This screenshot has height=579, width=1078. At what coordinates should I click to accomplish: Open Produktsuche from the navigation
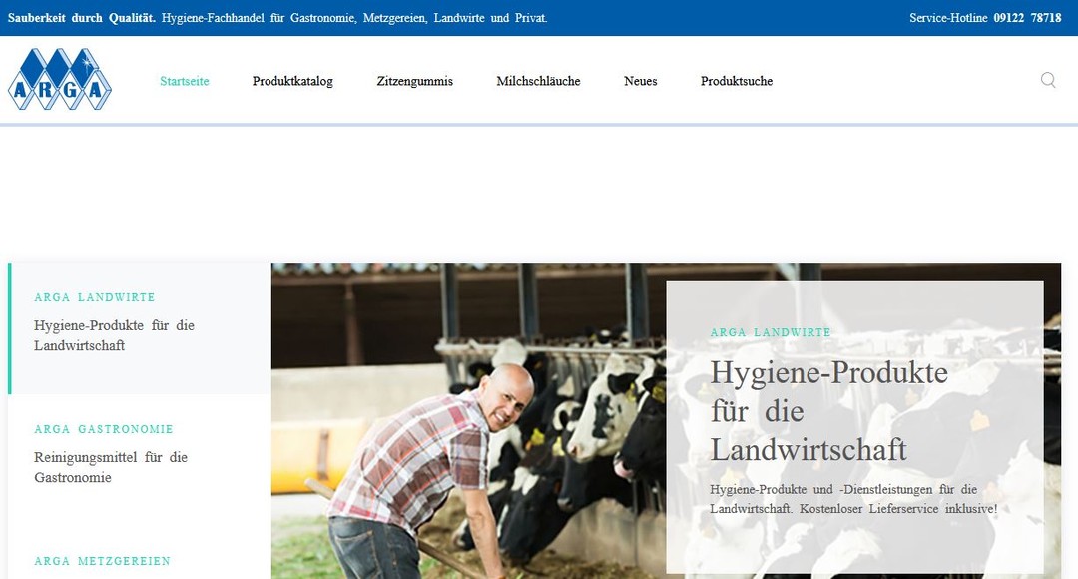[x=737, y=81]
